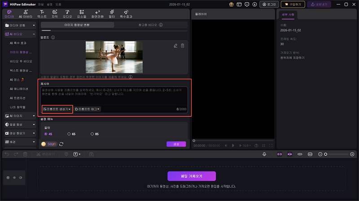Click info icon next to 업로드
Screen dimensions: 359x201
[x=53, y=38]
